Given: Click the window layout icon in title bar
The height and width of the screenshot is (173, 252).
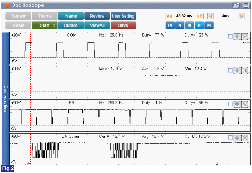Looking at the screenshot, I should (246, 5).
